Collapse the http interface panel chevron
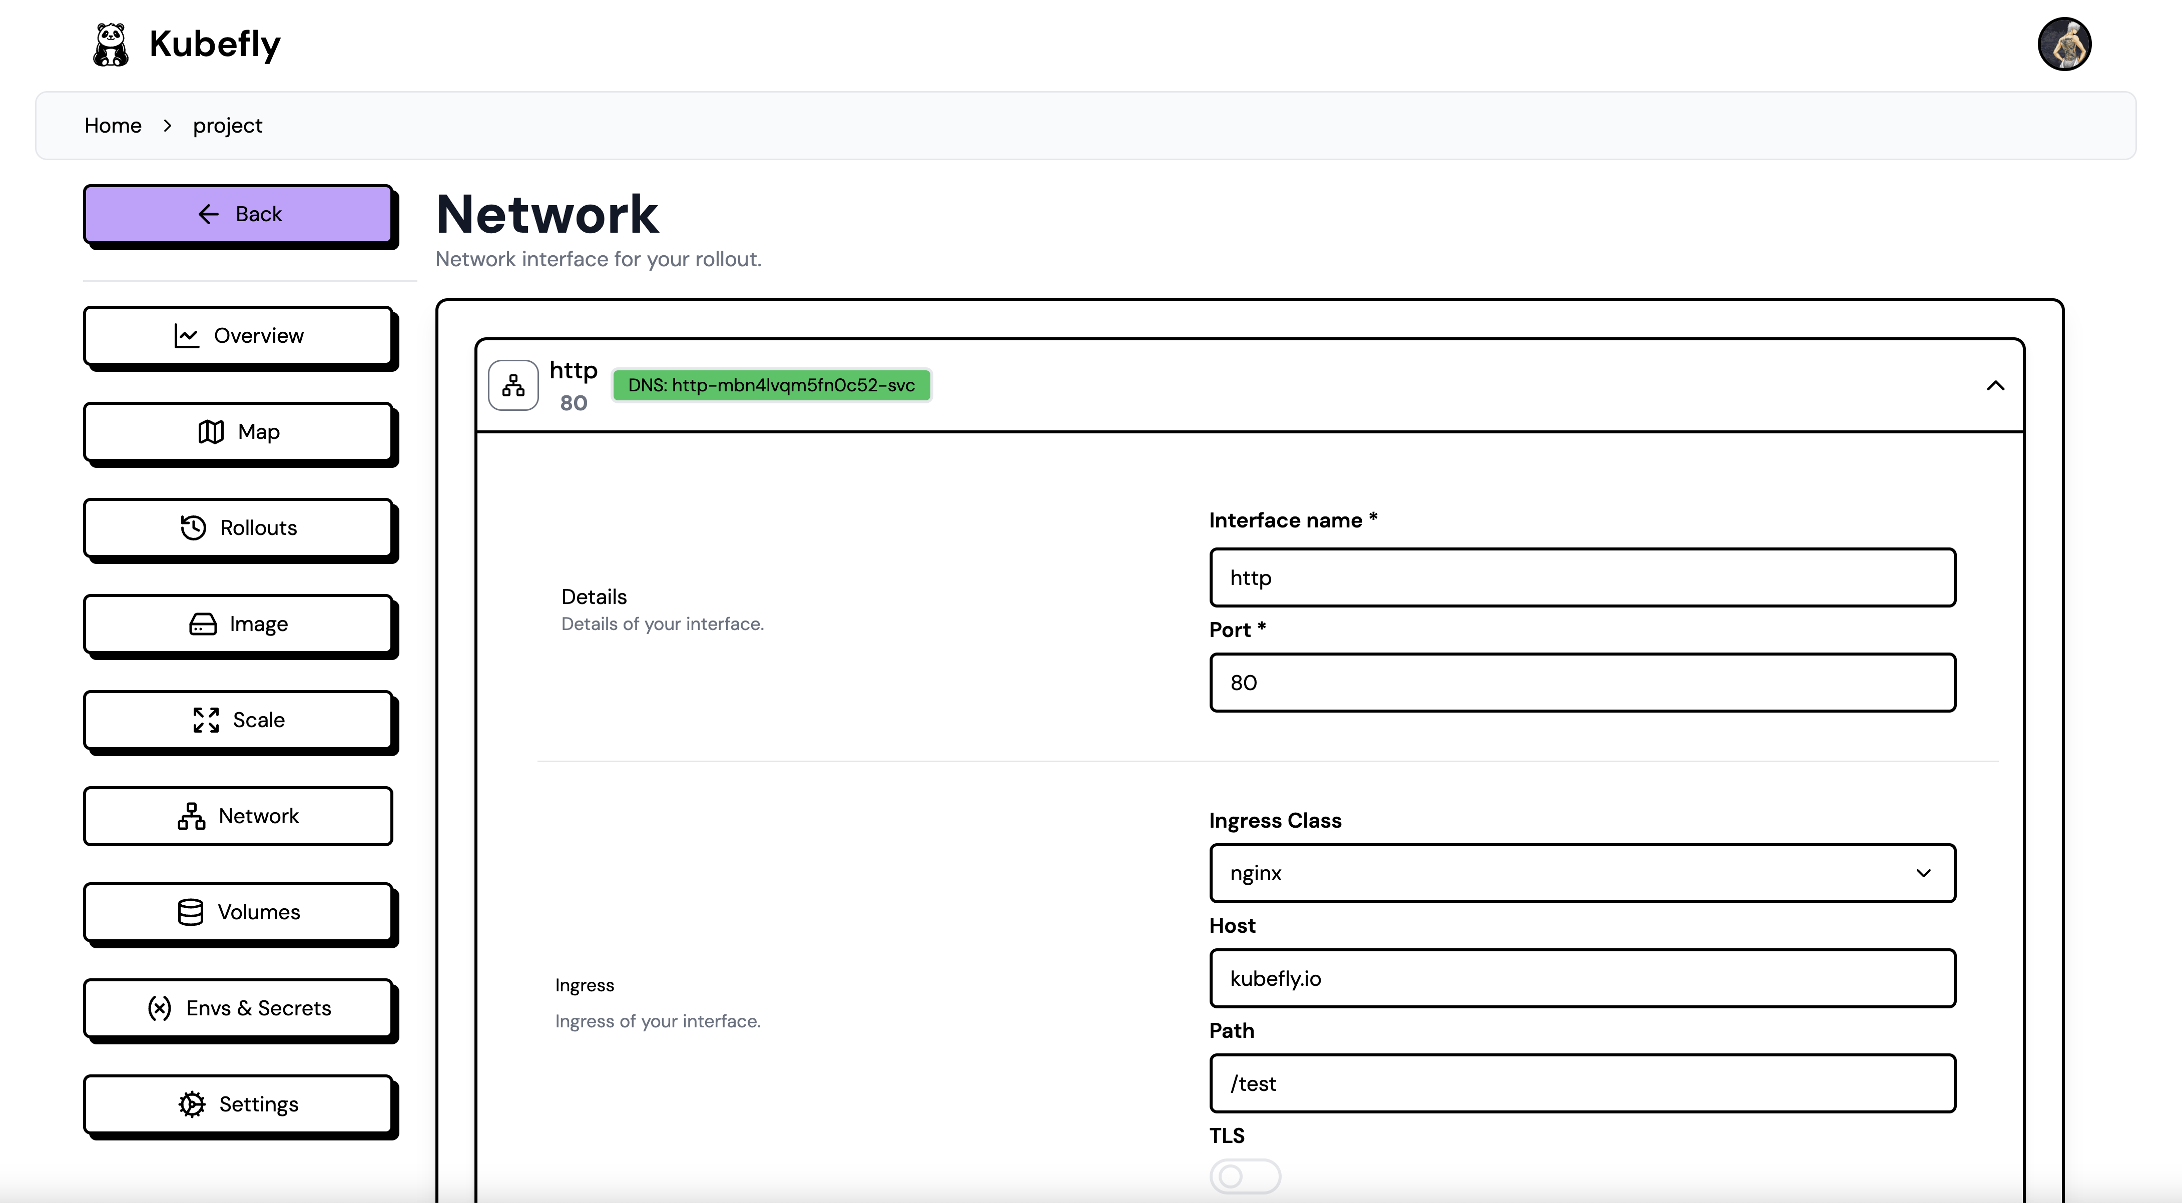2182x1203 pixels. tap(1995, 386)
